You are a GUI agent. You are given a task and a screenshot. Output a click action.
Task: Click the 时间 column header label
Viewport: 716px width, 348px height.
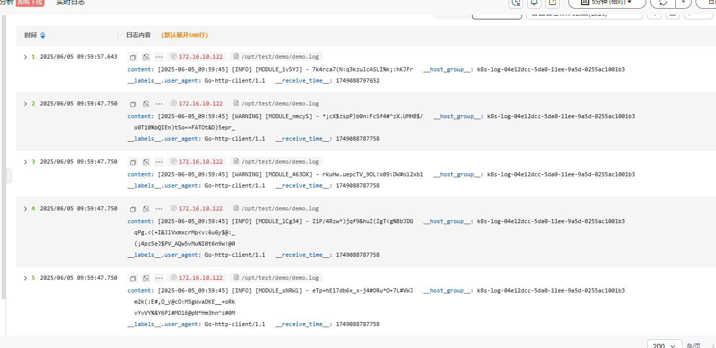pyautogui.click(x=31, y=35)
